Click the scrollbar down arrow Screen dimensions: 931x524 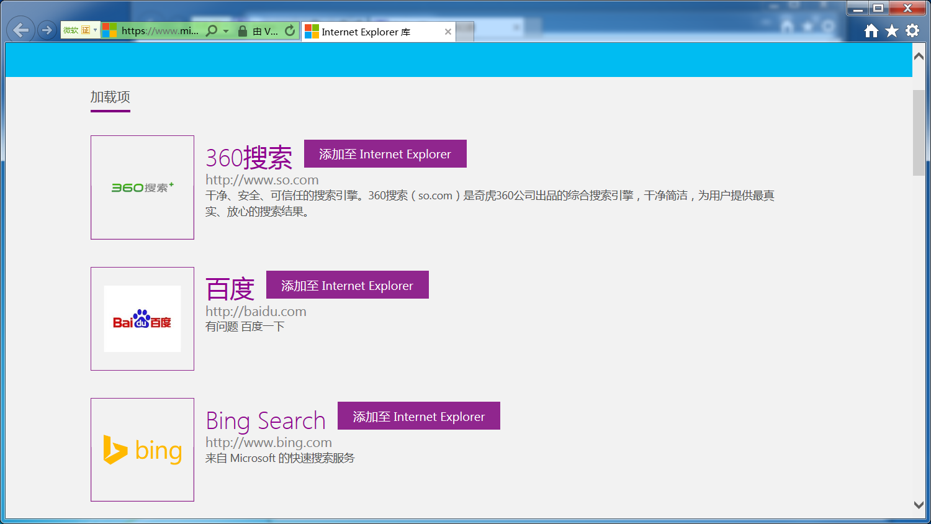click(919, 505)
